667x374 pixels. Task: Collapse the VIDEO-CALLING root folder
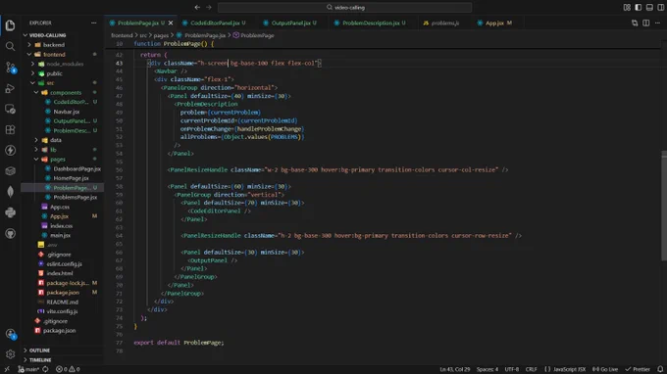26,35
